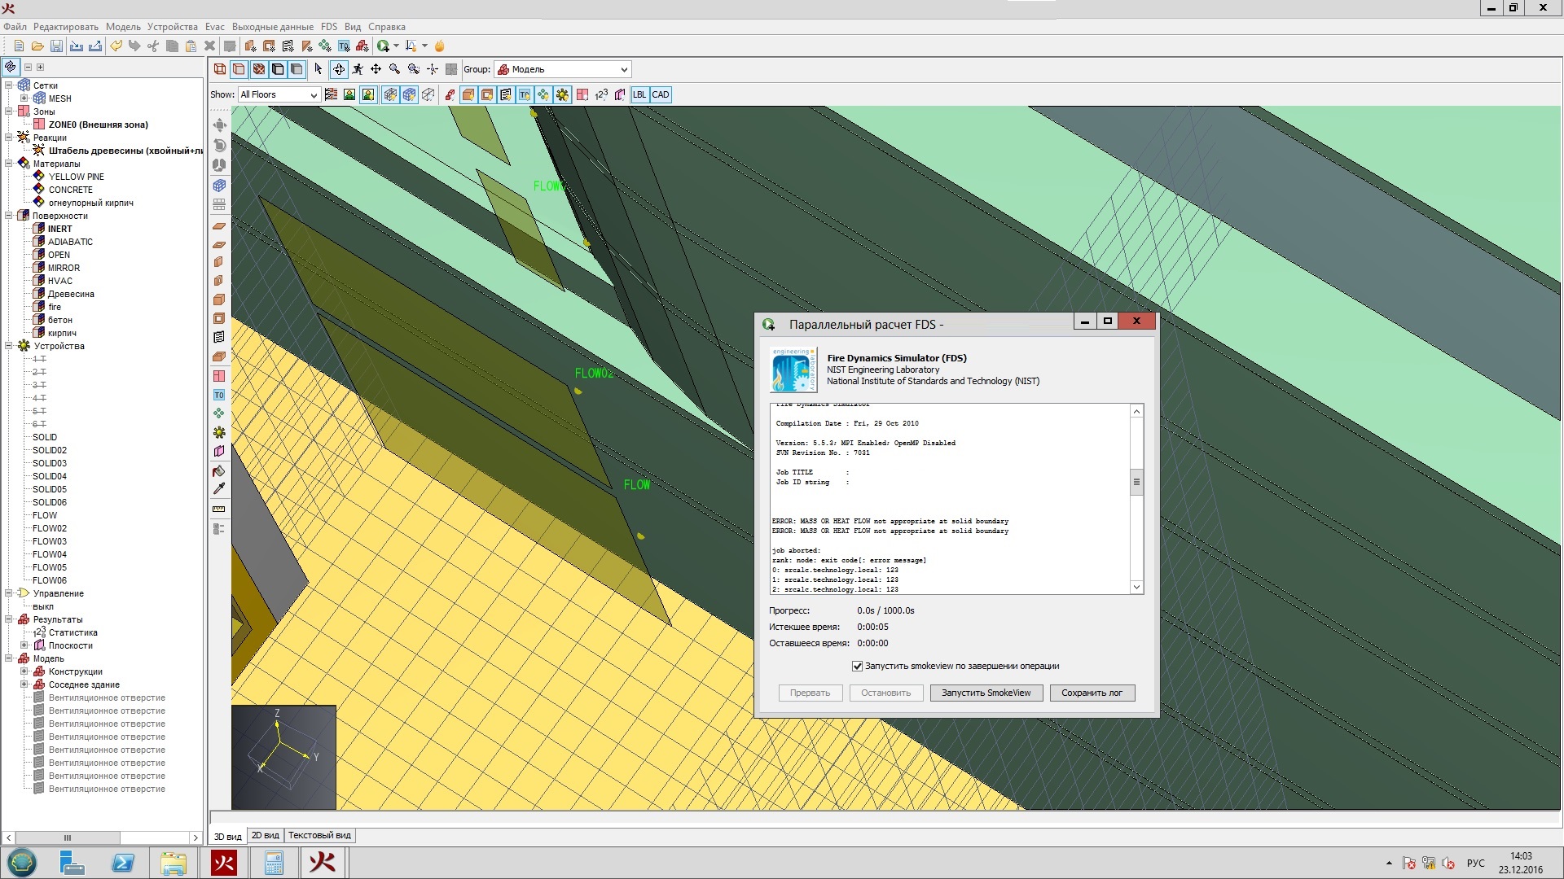This screenshot has width=1564, height=879.
Task: Activate the roam walking-man tool
Action: click(358, 69)
